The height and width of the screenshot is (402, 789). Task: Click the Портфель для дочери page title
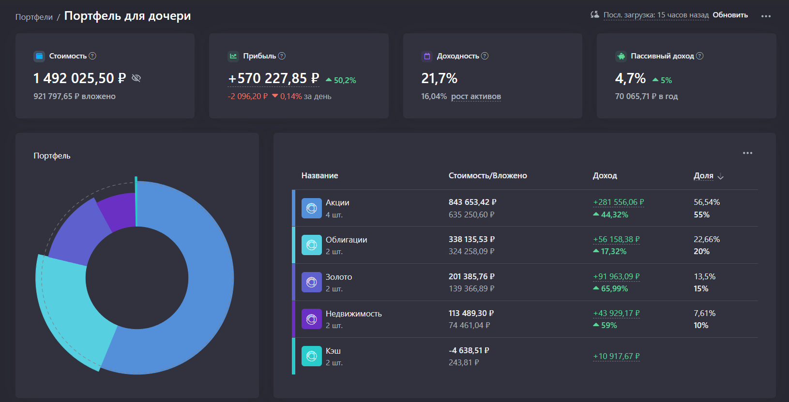[127, 16]
